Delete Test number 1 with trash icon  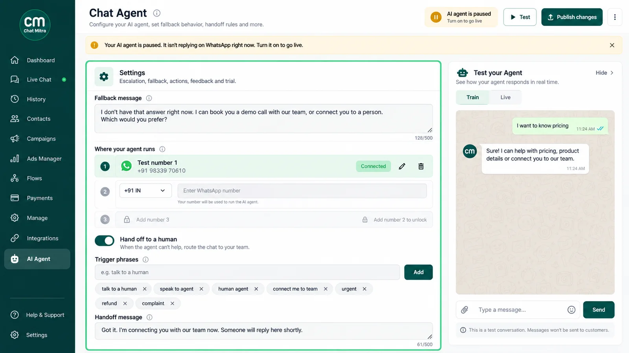[421, 166]
